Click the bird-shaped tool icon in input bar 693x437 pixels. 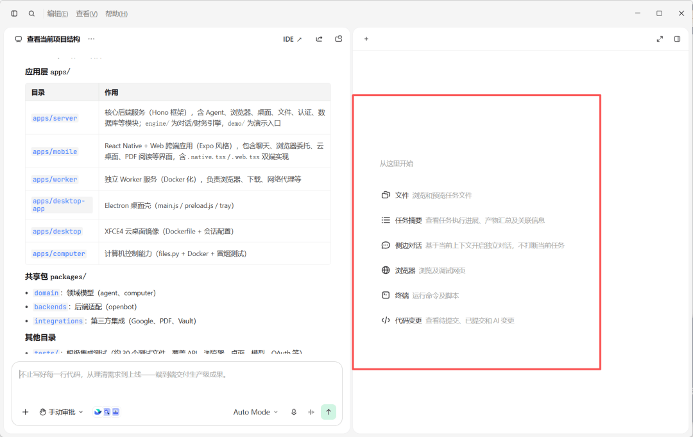[98, 412]
